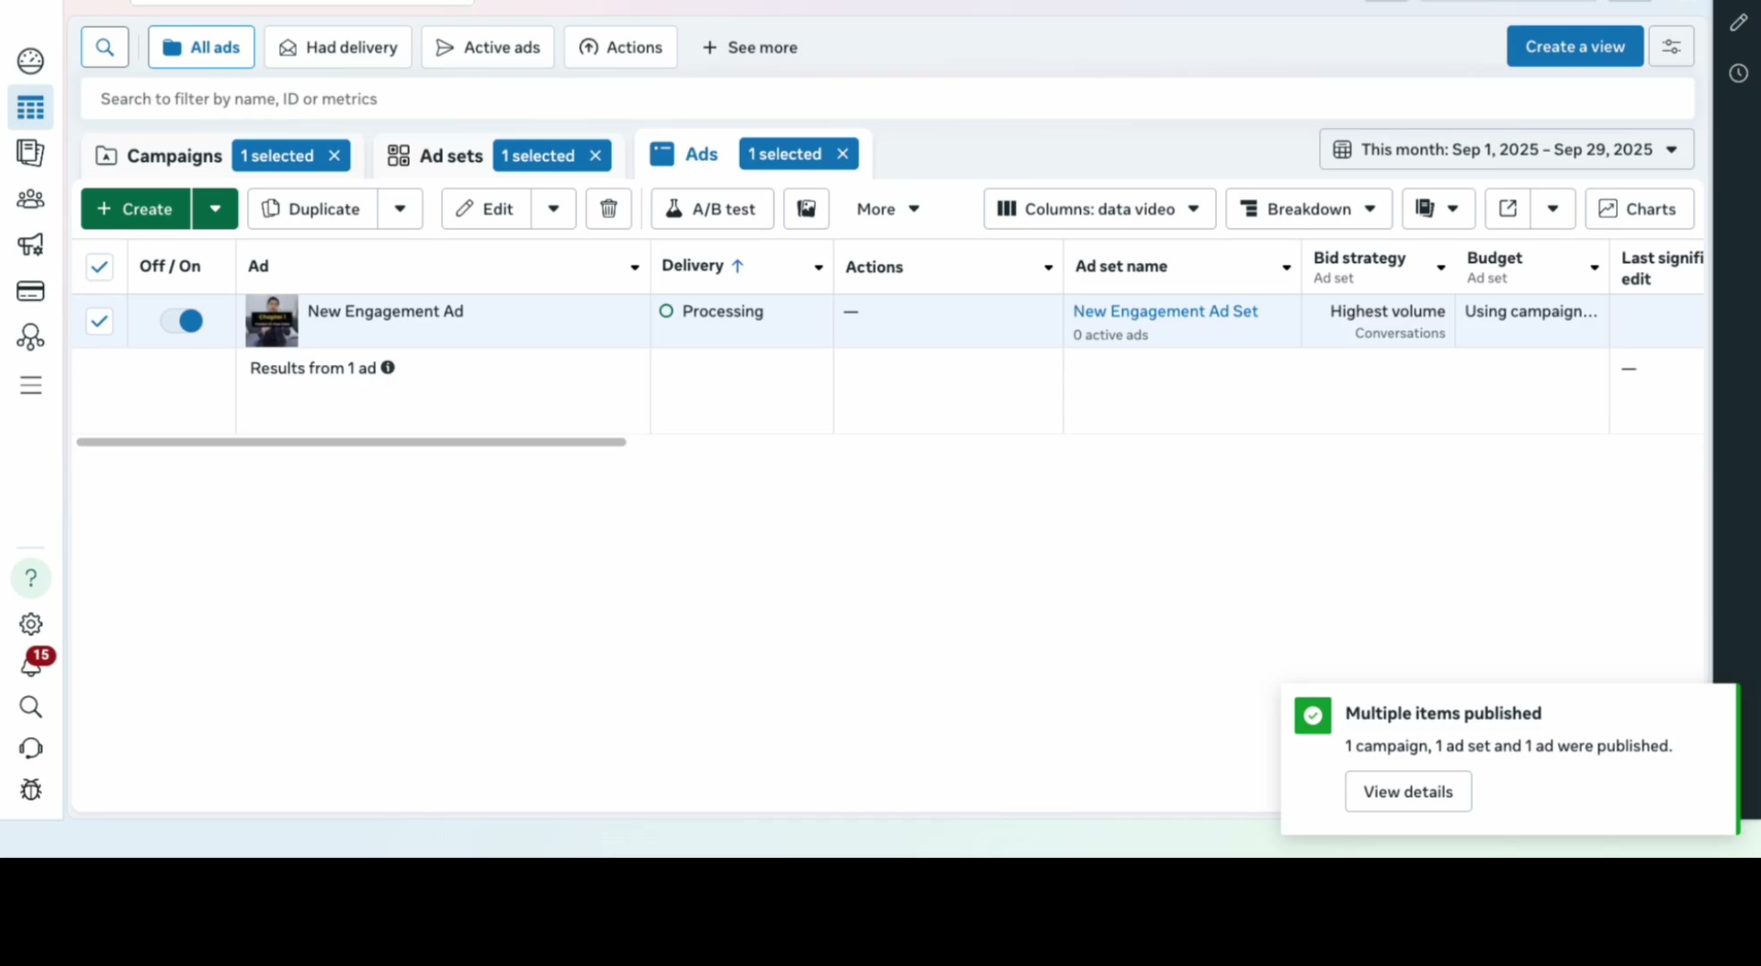Viewport: 1761px width, 966px height.
Task: Open the date range This month dropdown
Action: tap(1507, 149)
